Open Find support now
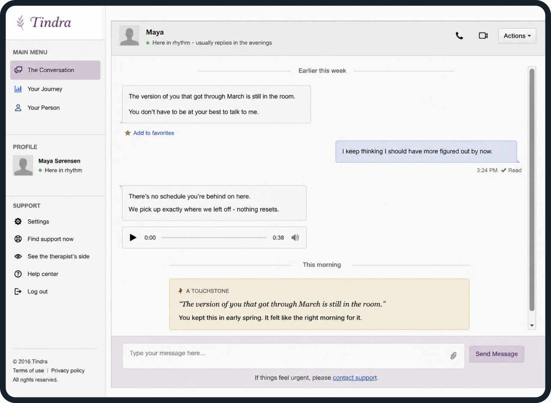 51,239
